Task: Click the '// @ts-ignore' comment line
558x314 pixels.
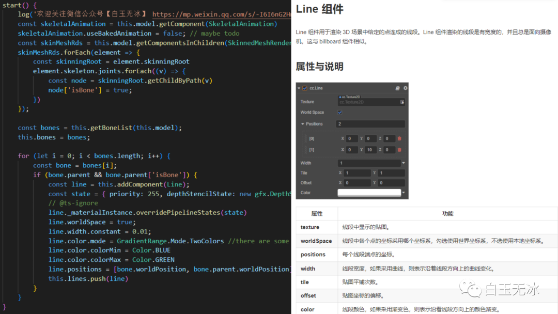Action: pyautogui.click(x=73, y=203)
